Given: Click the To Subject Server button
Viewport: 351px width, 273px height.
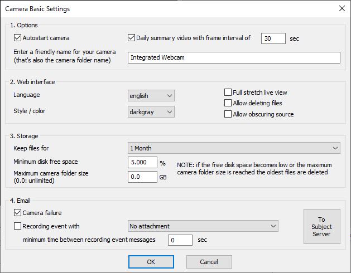Looking at the screenshot, I should (322, 227).
